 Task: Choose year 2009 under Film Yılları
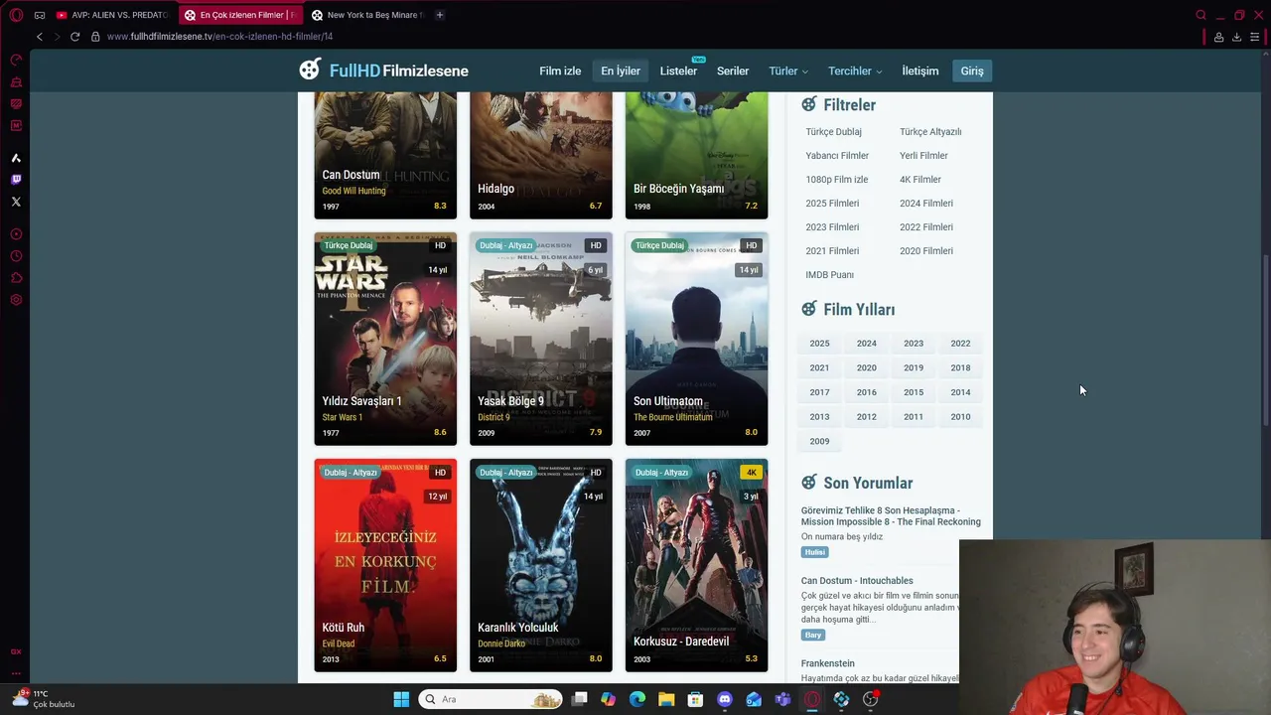tap(819, 441)
